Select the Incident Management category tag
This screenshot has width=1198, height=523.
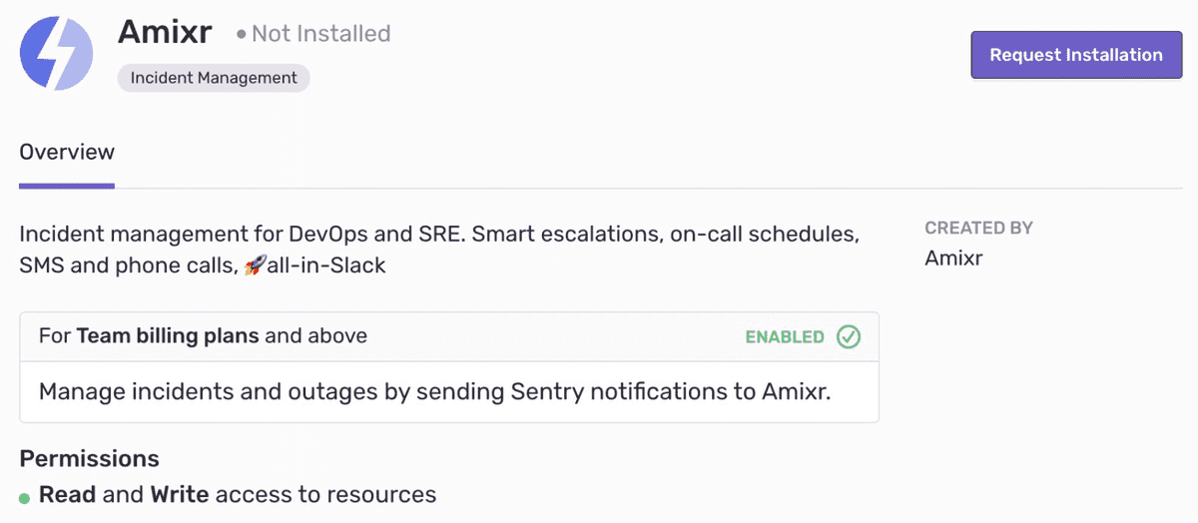(214, 78)
